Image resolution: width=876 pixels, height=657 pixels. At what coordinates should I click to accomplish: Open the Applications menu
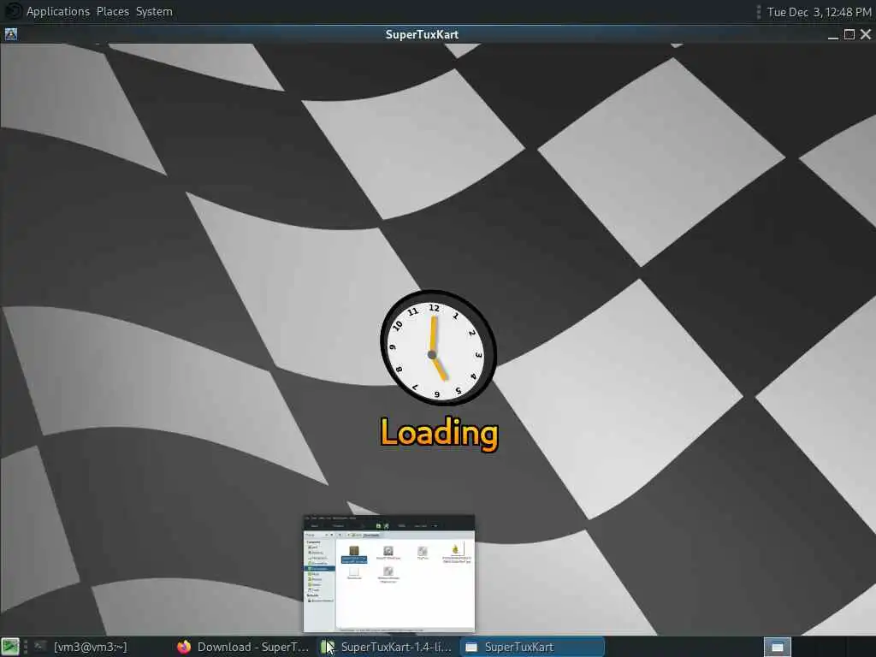click(58, 11)
